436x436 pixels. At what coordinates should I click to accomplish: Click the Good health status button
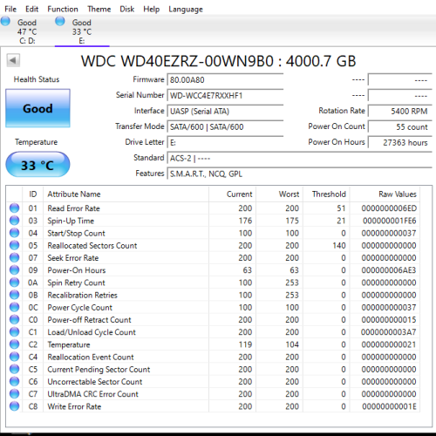[37, 108]
